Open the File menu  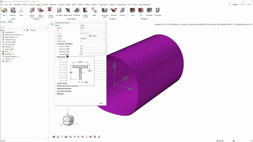coord(2,4)
